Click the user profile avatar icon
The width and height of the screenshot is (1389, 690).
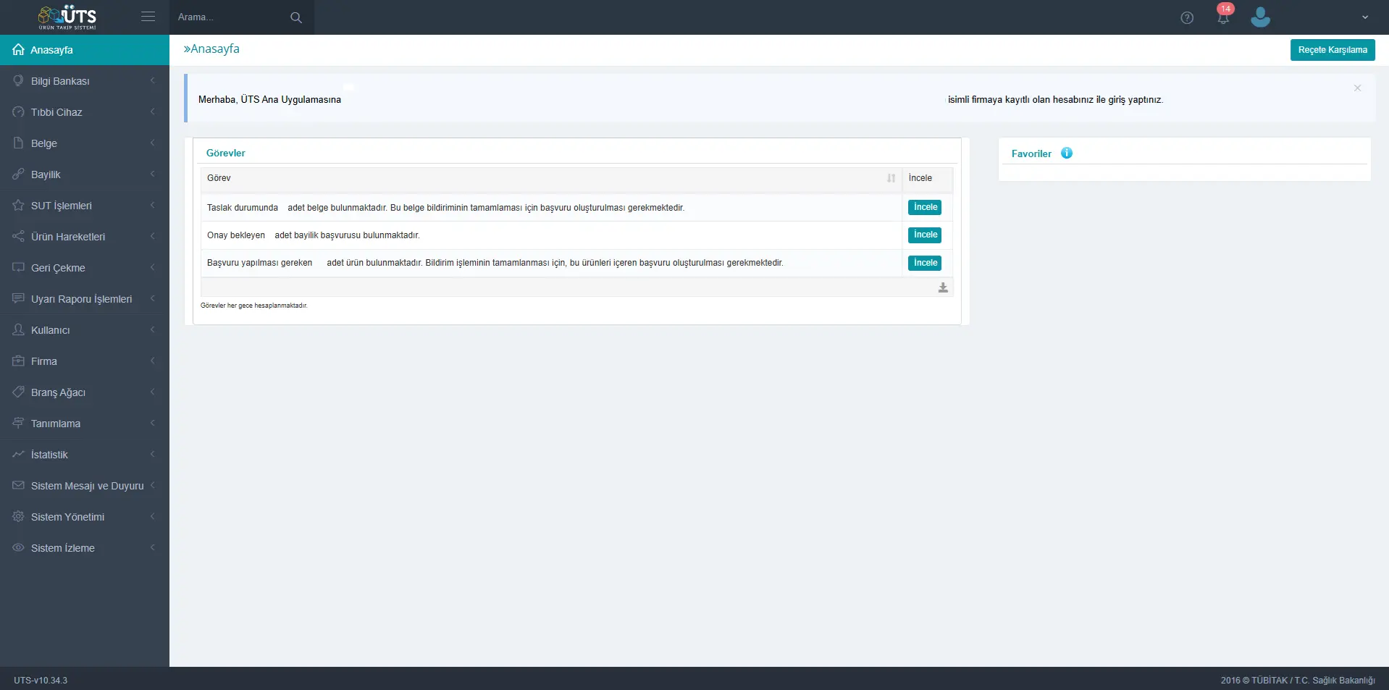pyautogui.click(x=1260, y=17)
